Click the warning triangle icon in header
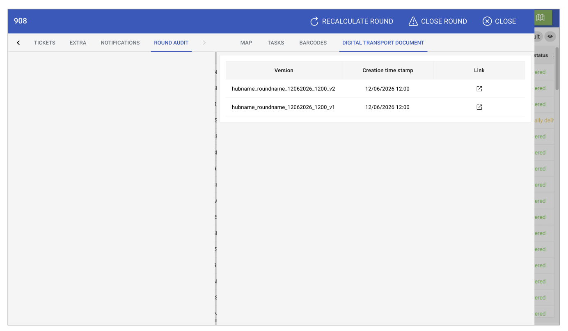The image size is (568, 331). [x=413, y=21]
